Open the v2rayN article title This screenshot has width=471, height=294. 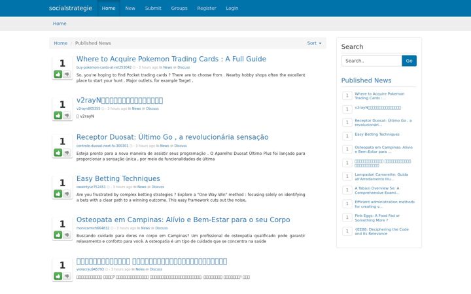(120, 100)
